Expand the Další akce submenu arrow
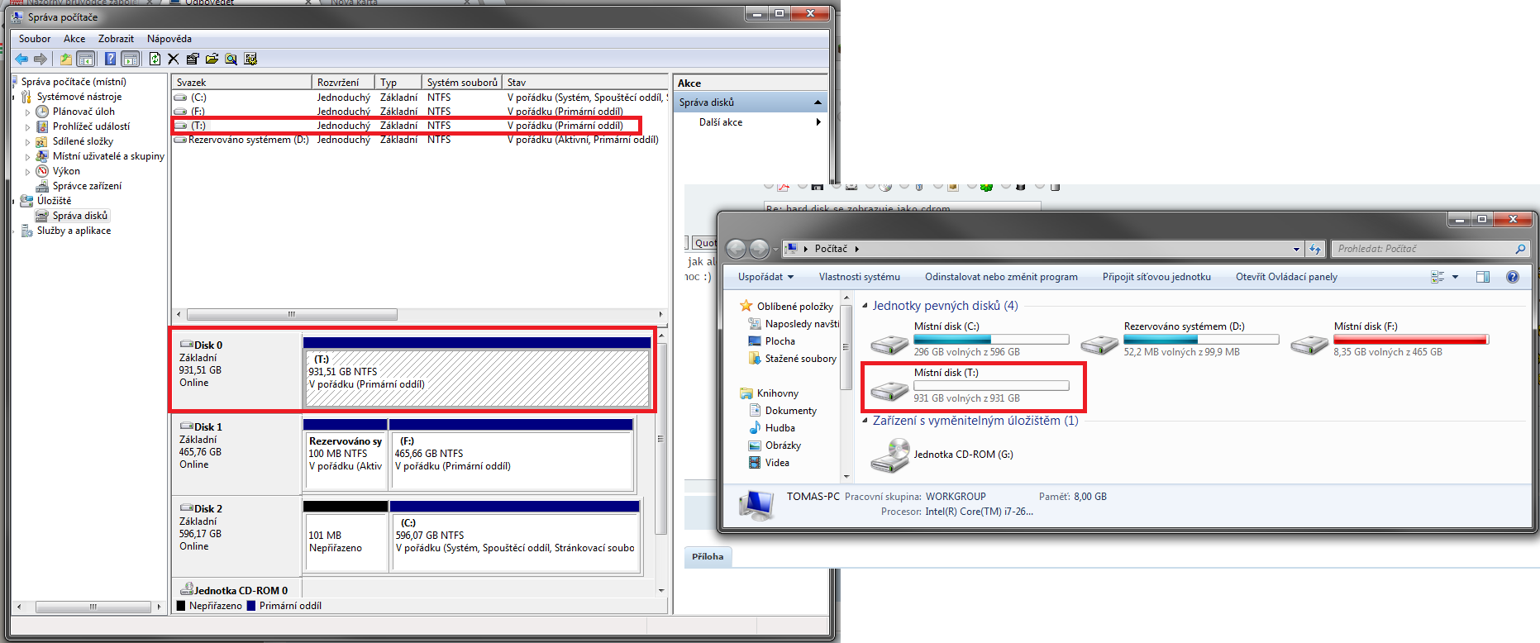 [818, 122]
